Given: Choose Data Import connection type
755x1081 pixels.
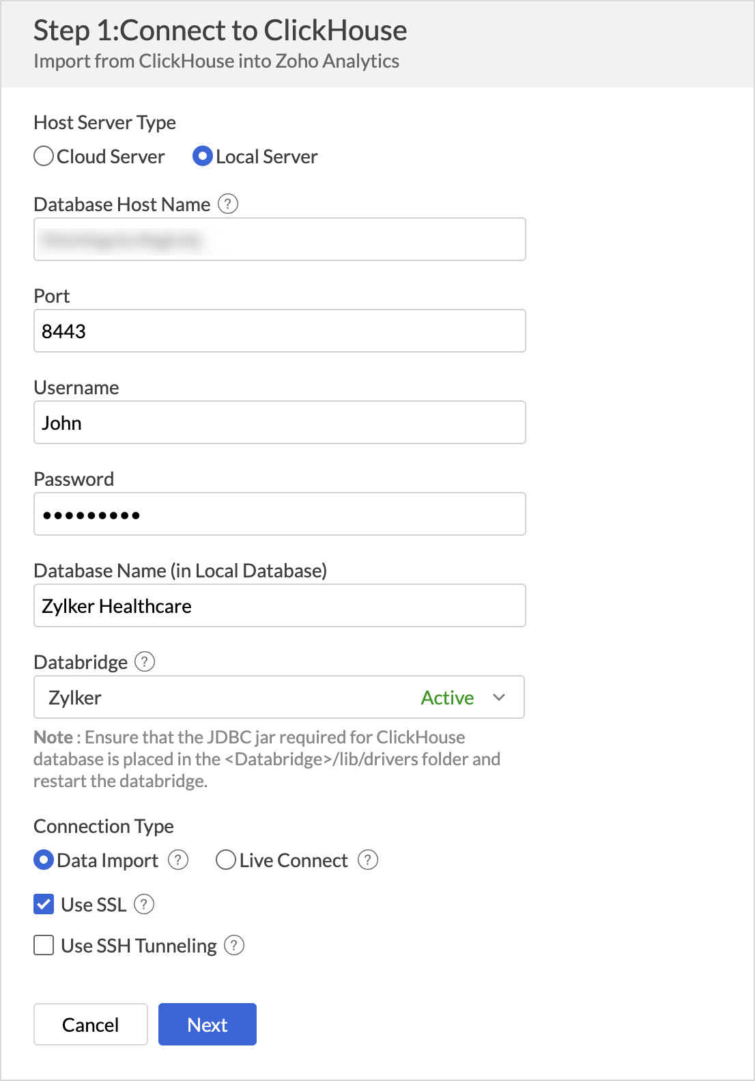Looking at the screenshot, I should pyautogui.click(x=44, y=860).
